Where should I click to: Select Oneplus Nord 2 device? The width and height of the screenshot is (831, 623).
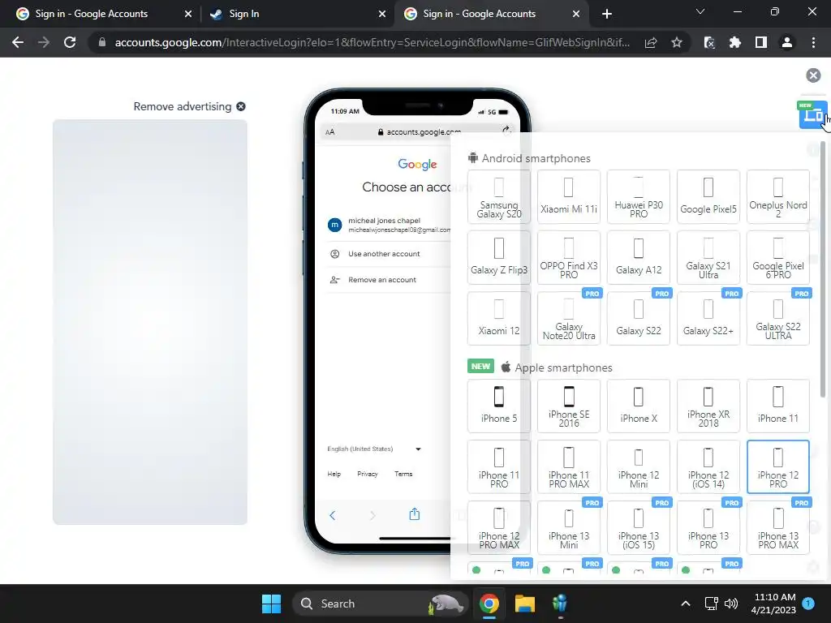point(778,196)
